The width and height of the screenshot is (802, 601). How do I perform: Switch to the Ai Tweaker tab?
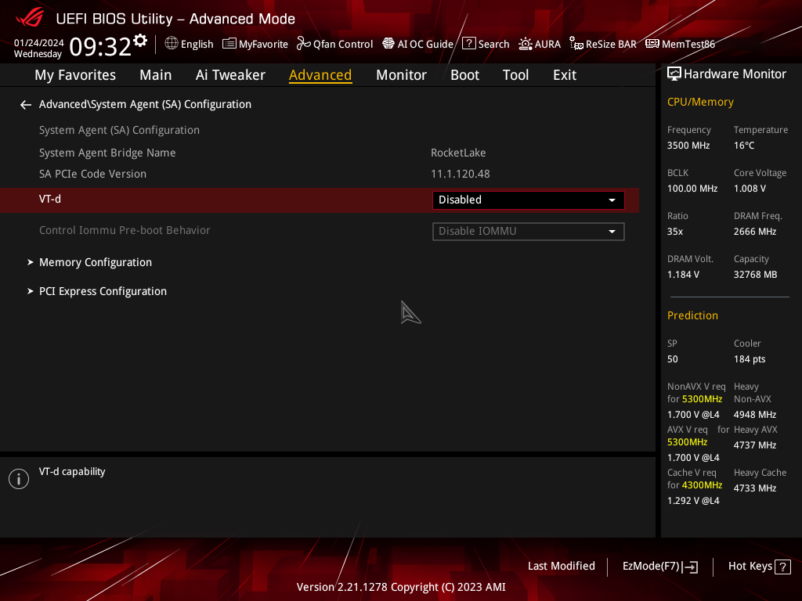coord(230,75)
